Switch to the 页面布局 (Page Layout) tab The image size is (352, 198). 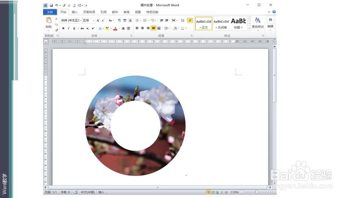point(89,12)
